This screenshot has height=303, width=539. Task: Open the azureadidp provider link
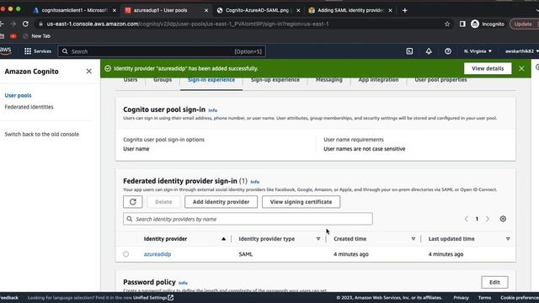157,254
